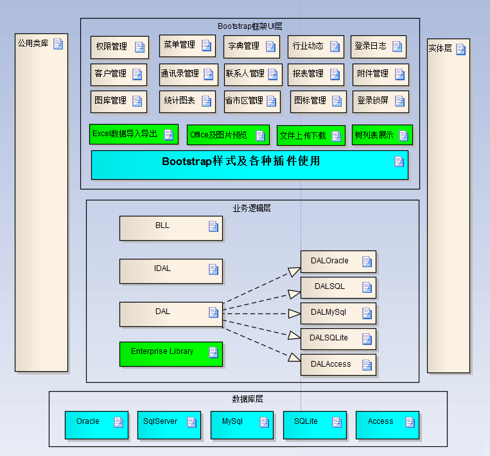490x456 pixels.
Task: Click the document icon in DALSQL box
Action: point(367,288)
